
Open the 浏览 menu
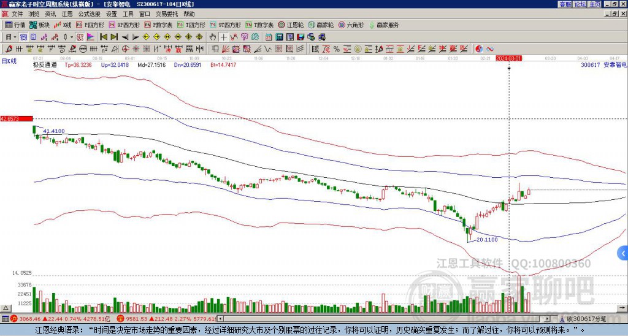point(34,14)
